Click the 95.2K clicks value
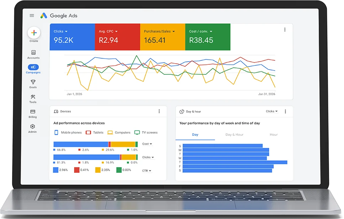The width and height of the screenshot is (344, 219). click(x=63, y=40)
